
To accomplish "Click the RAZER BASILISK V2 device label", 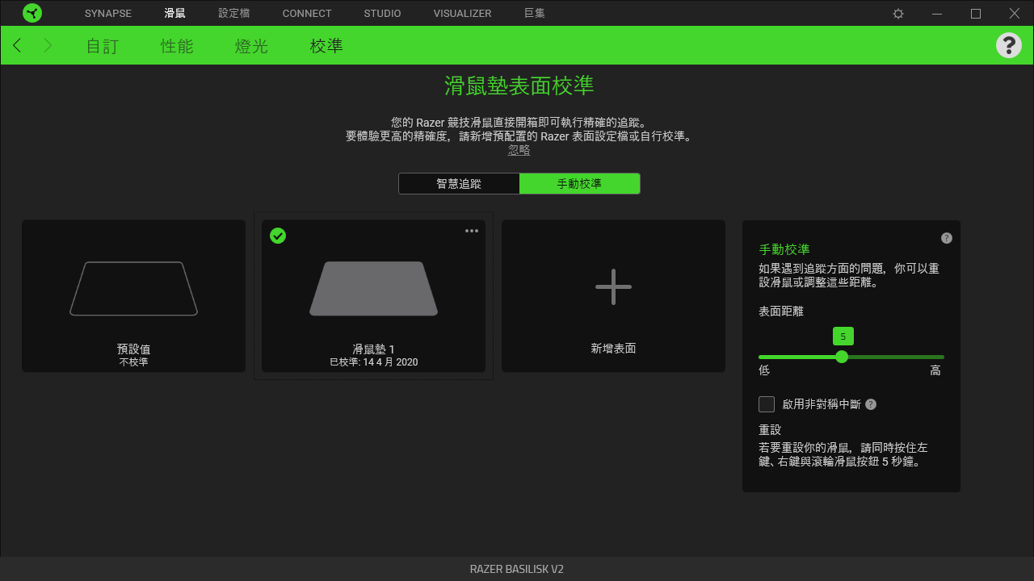I will (517, 569).
